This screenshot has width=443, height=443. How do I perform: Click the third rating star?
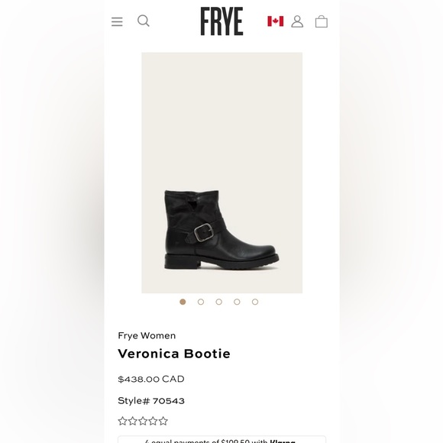point(143,421)
